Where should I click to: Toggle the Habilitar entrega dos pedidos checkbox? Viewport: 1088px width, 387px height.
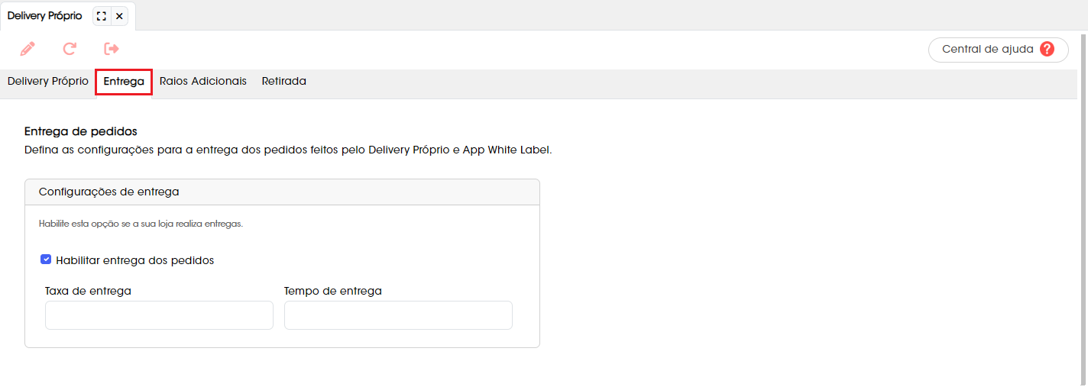46,260
